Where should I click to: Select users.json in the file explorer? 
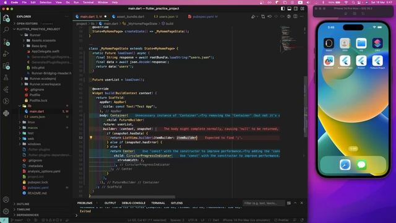(37, 117)
